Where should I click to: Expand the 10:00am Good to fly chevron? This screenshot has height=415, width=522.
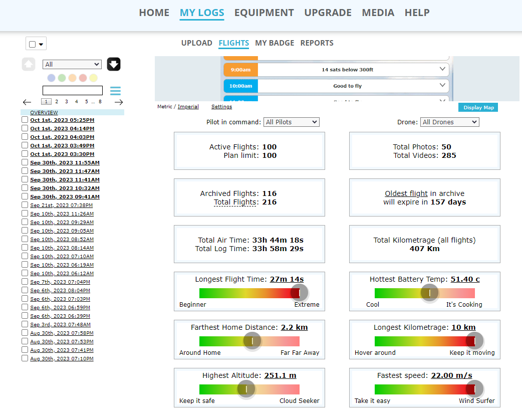[442, 86]
